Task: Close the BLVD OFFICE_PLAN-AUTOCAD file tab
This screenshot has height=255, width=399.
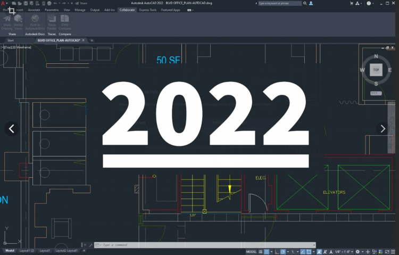Action: coord(83,40)
